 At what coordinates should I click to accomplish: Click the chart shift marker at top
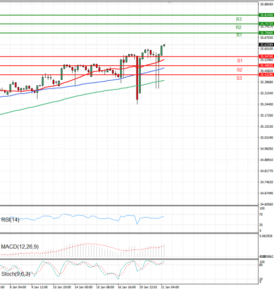(x=169, y=3)
